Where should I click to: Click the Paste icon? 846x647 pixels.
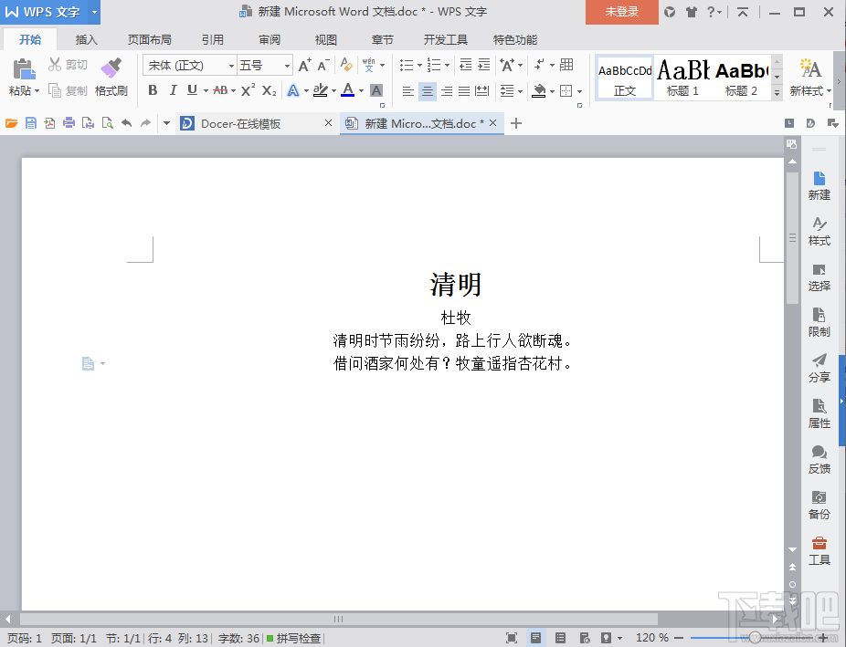23,74
